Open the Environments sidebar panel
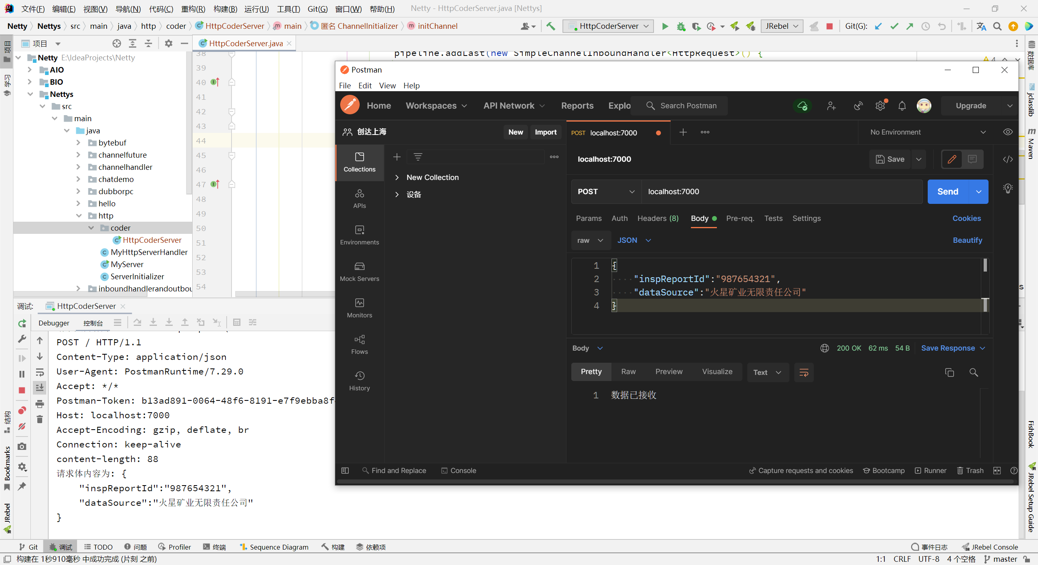1038x565 pixels. pos(360,235)
